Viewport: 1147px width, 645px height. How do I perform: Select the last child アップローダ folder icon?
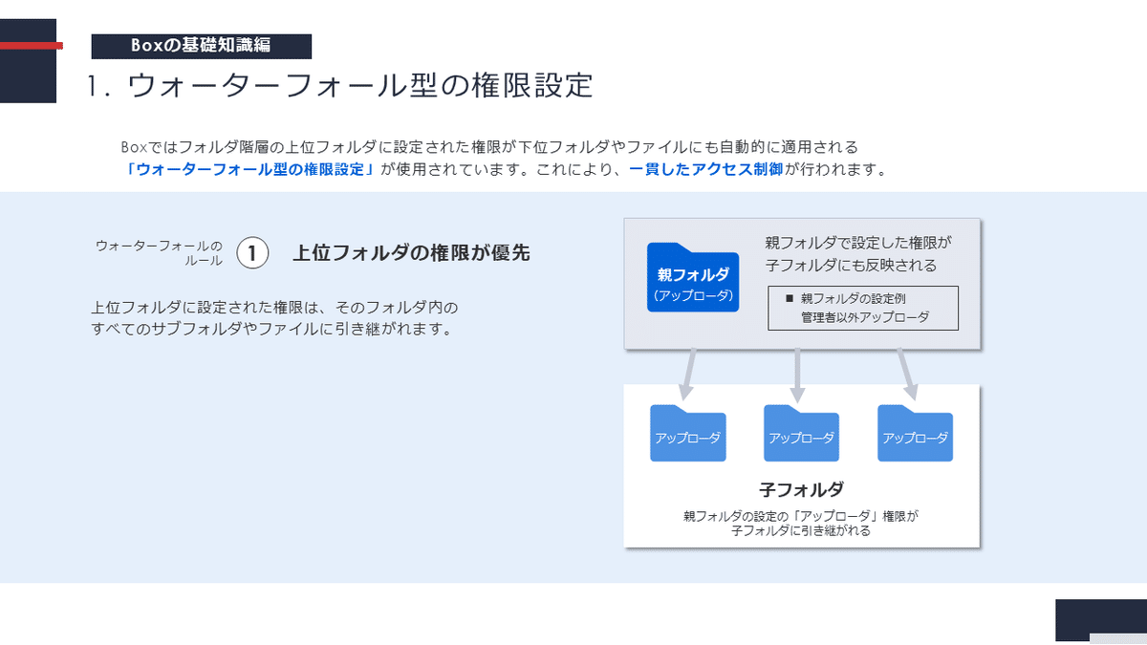tap(915, 433)
